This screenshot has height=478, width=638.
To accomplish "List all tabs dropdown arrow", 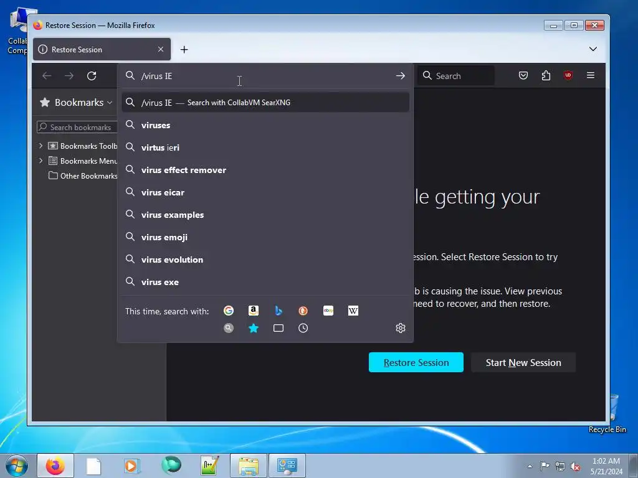I will pyautogui.click(x=593, y=49).
